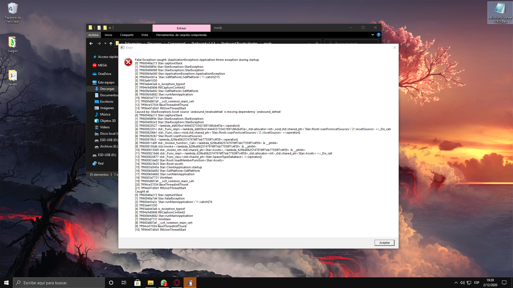The image size is (513, 288).
Task: Minimize the mods Explorer window
Action: [x=351, y=28]
